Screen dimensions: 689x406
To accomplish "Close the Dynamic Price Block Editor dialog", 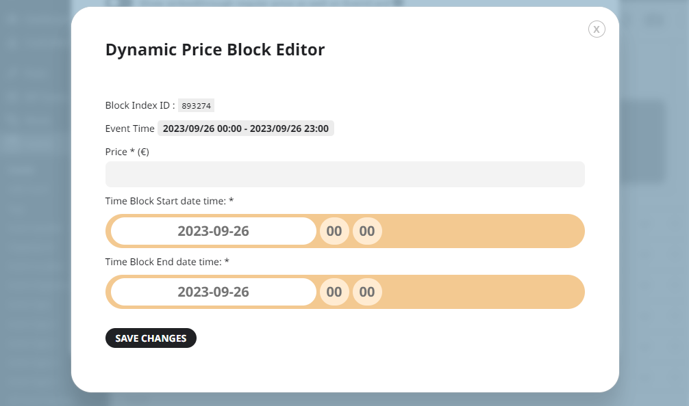I will click(597, 29).
